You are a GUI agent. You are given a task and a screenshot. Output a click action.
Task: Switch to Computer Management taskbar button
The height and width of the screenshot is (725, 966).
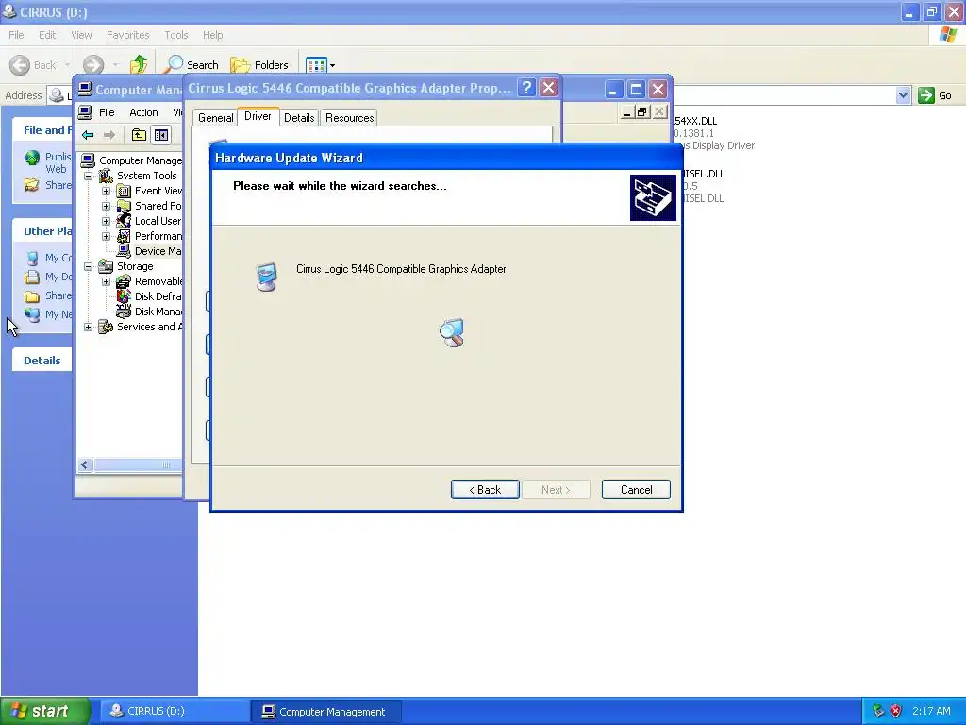326,712
